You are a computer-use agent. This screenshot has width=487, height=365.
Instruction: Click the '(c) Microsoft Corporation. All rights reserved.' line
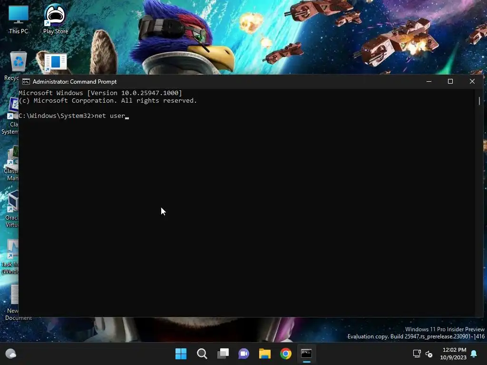(108, 101)
